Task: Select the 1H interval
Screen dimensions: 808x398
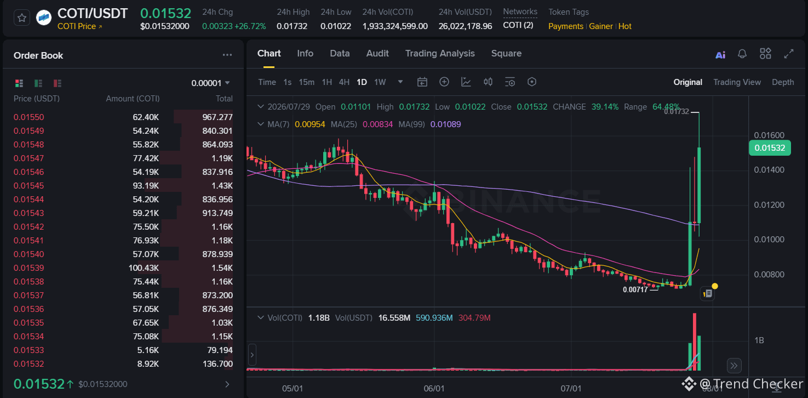Action: (x=327, y=82)
